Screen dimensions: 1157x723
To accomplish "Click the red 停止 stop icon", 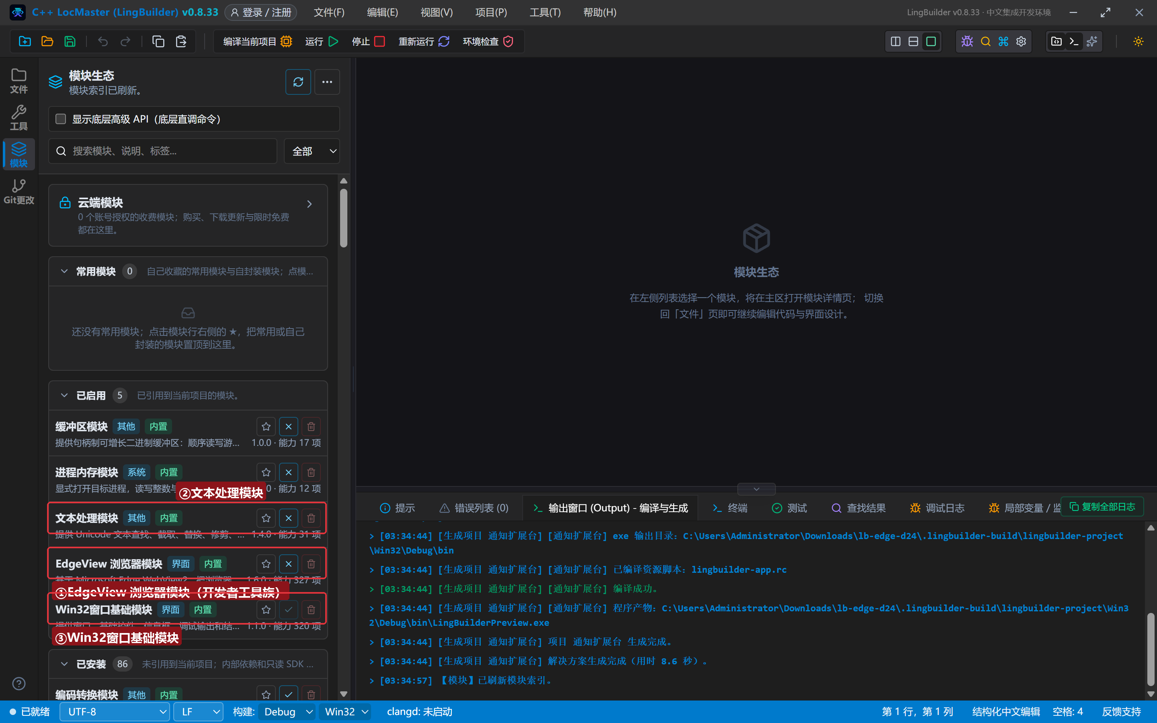I will pos(380,42).
